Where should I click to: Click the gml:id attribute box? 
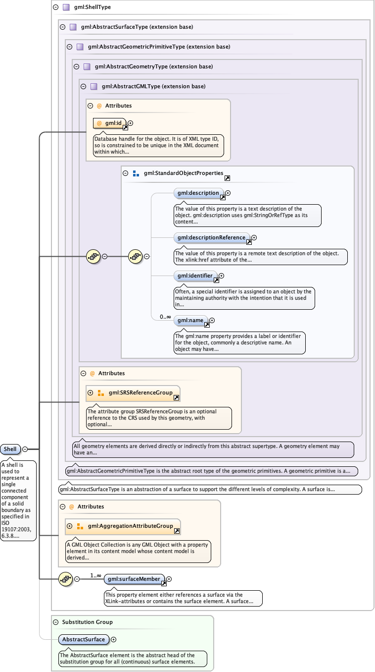pyautogui.click(x=109, y=123)
